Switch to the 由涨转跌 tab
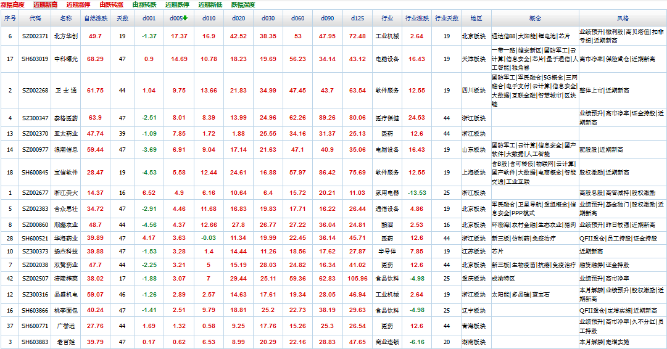Screen dimensions: 667x349 tap(144, 5)
